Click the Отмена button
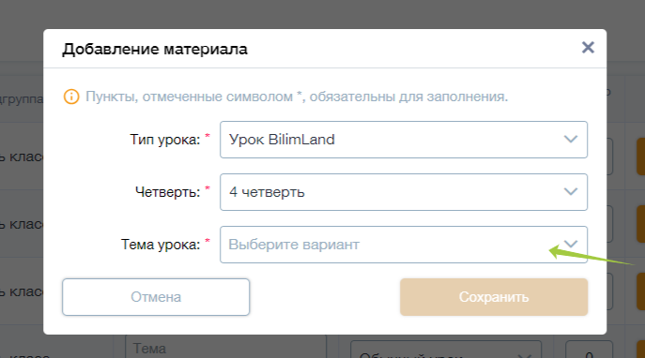Image resolution: width=645 pixels, height=358 pixels. pos(156,297)
